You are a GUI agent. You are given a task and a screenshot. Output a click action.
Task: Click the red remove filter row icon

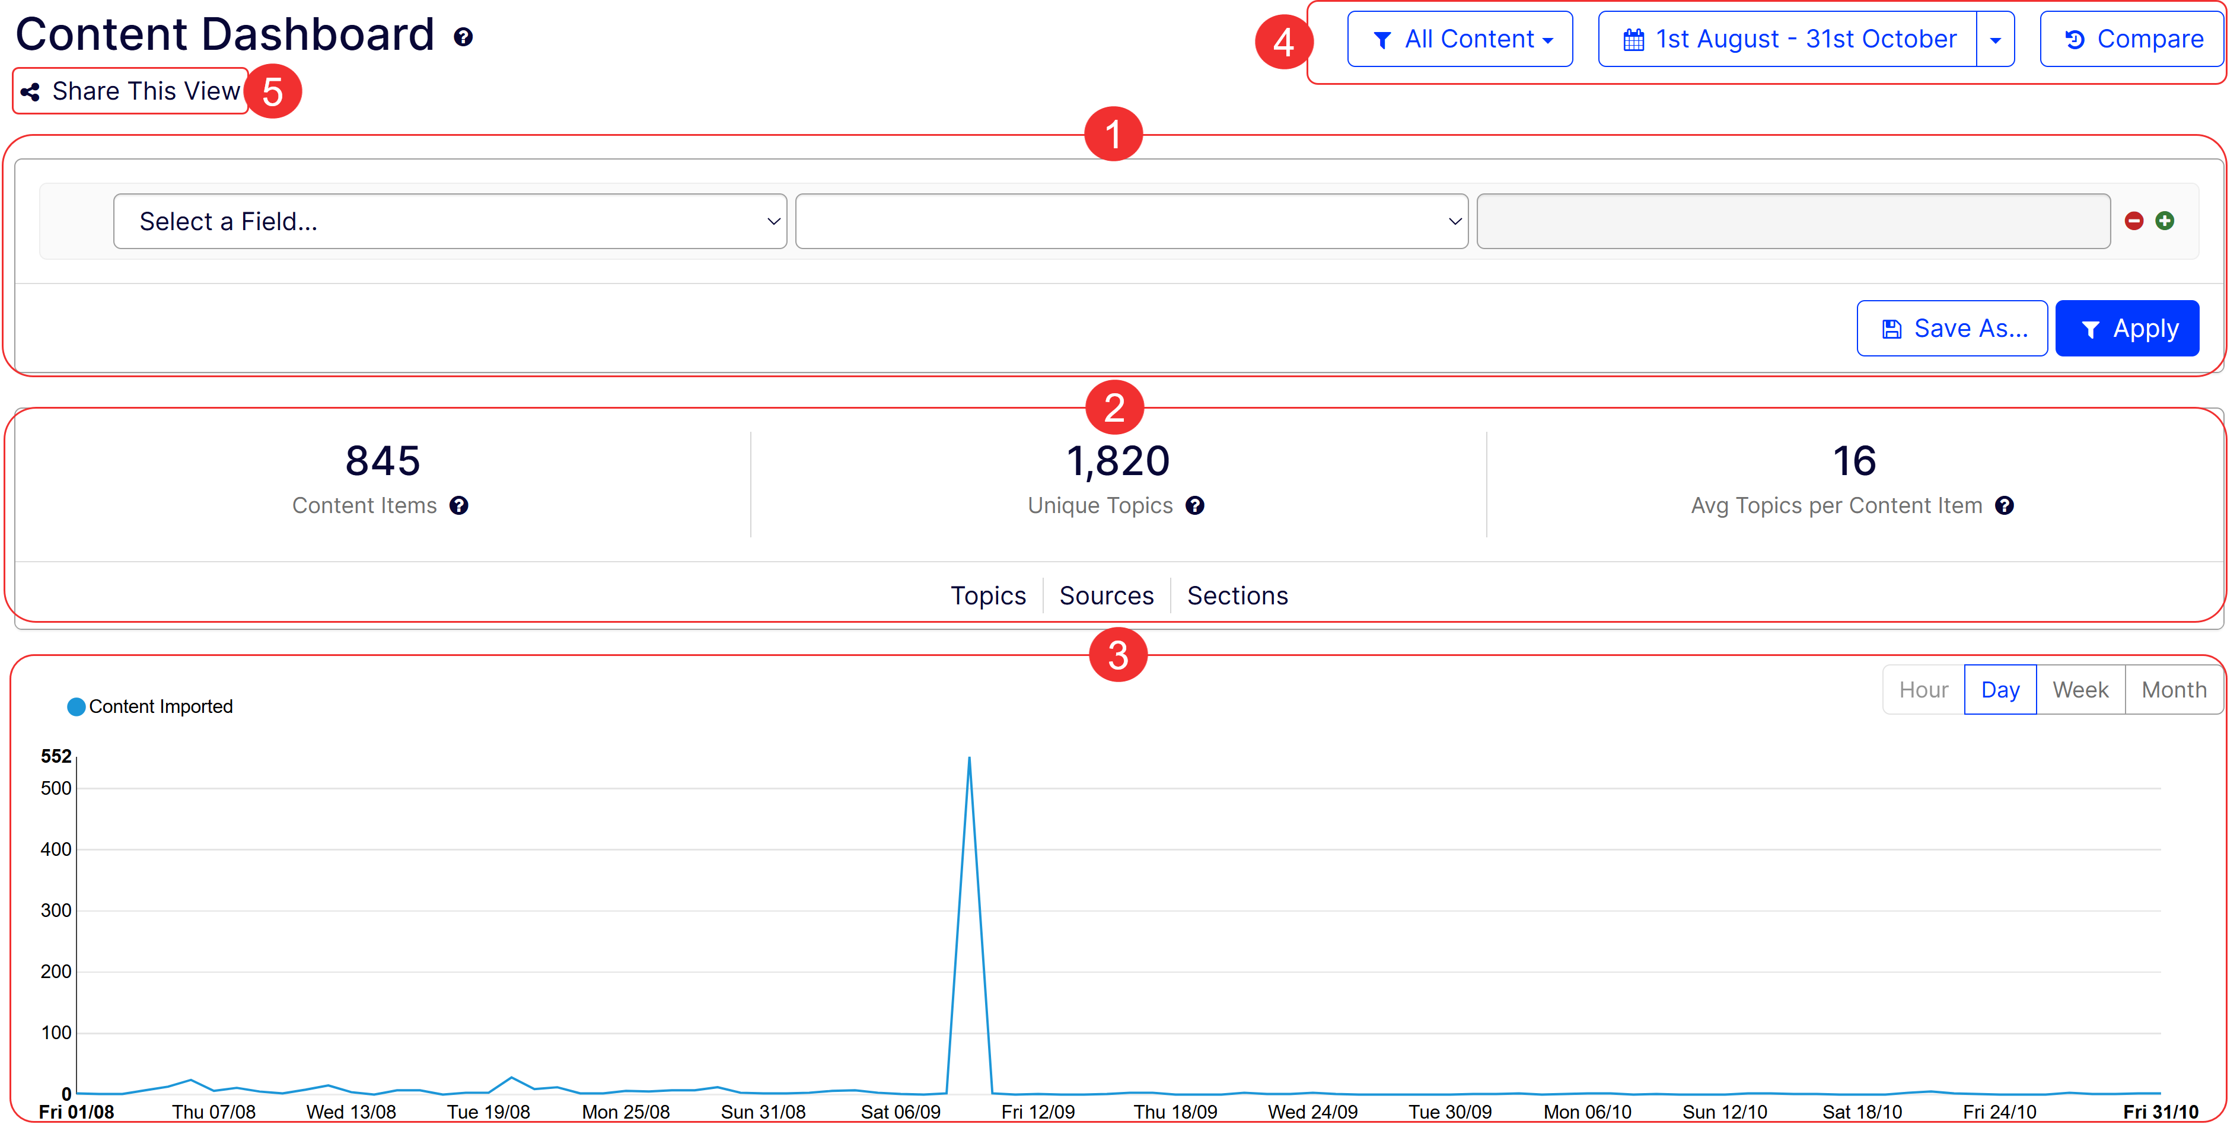coord(2133,221)
